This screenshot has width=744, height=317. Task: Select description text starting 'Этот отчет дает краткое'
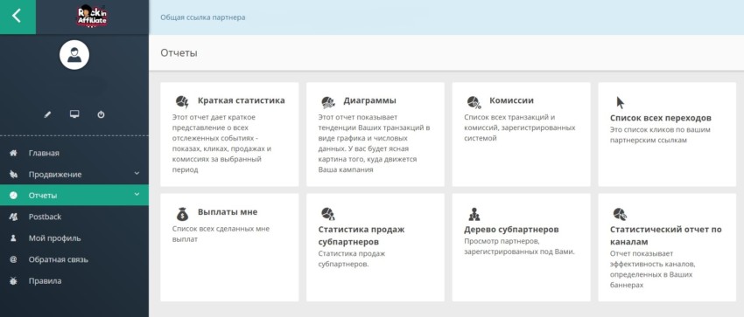click(x=221, y=143)
